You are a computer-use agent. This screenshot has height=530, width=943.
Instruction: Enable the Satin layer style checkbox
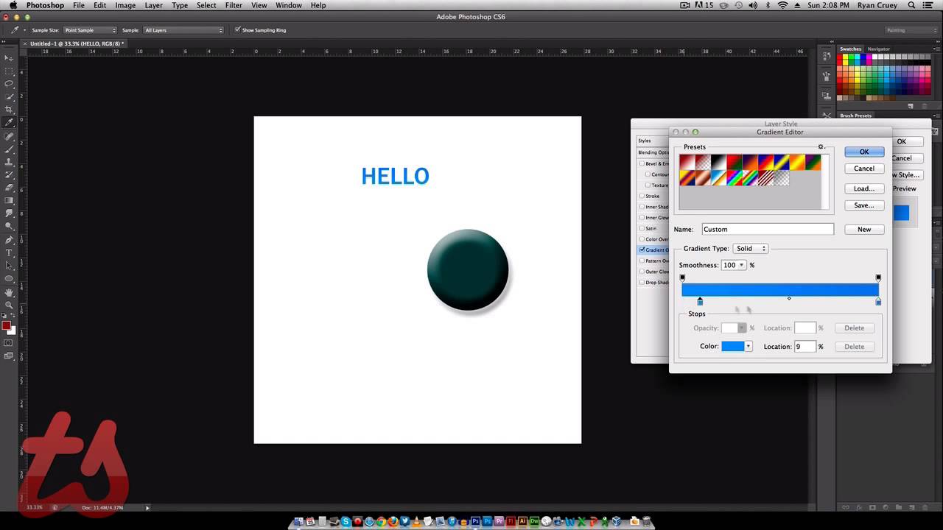(x=642, y=228)
